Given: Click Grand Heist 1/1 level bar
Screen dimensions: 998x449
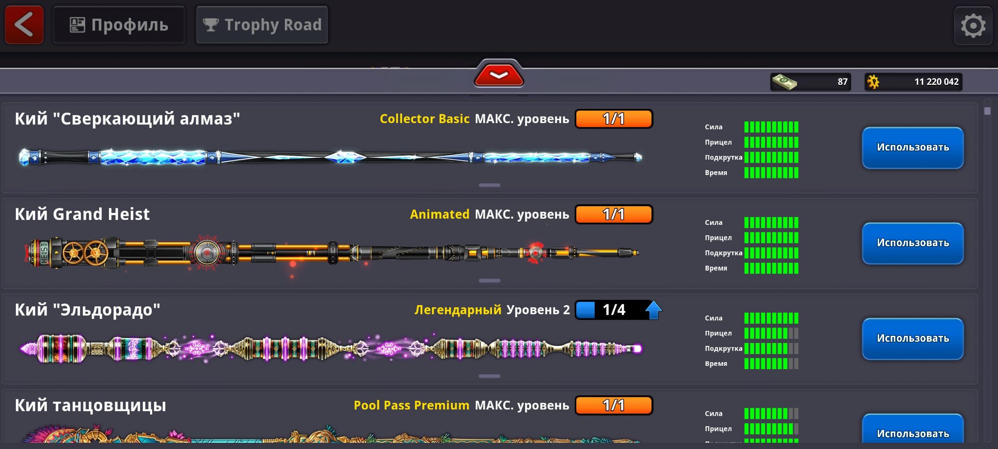Looking at the screenshot, I should (614, 215).
